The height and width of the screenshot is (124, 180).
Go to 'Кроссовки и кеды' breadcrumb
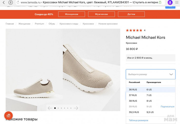pos(69,24)
